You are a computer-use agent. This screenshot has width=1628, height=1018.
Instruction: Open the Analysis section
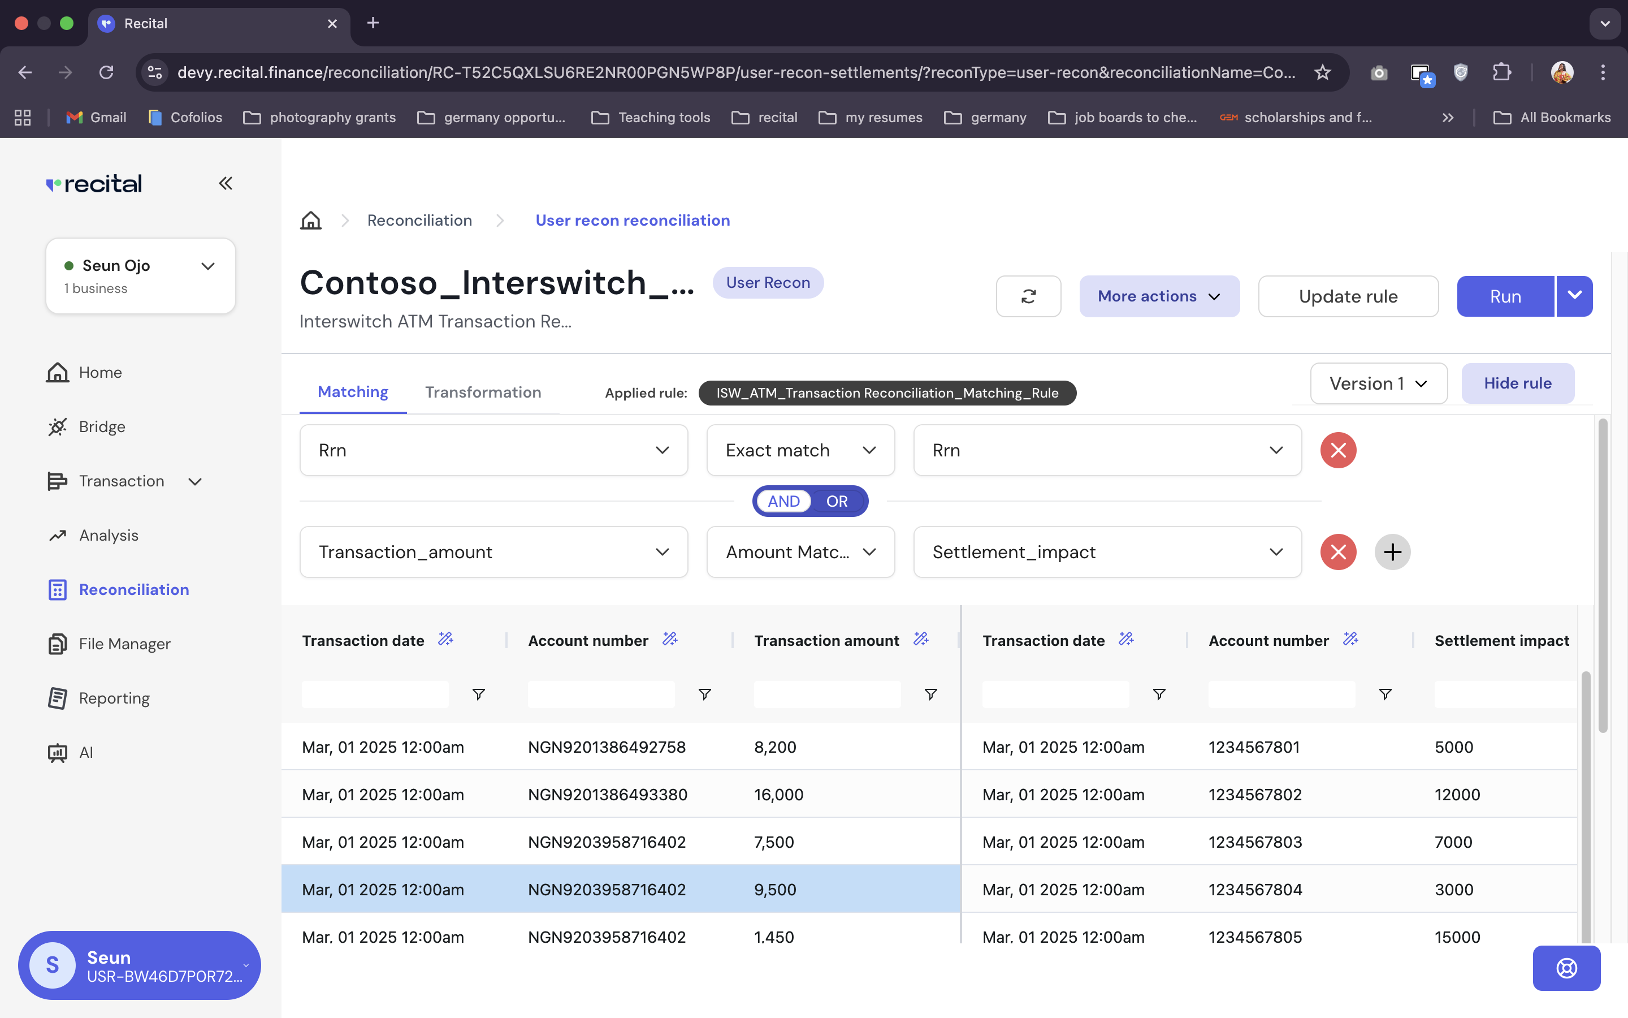[109, 535]
